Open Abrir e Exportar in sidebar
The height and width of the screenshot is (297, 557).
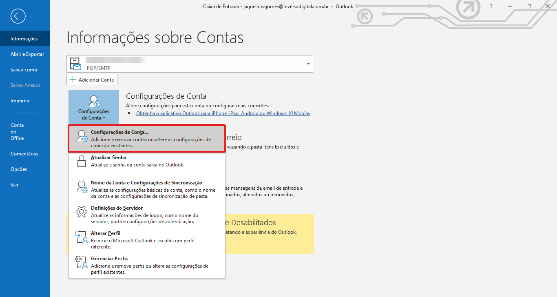[25, 54]
